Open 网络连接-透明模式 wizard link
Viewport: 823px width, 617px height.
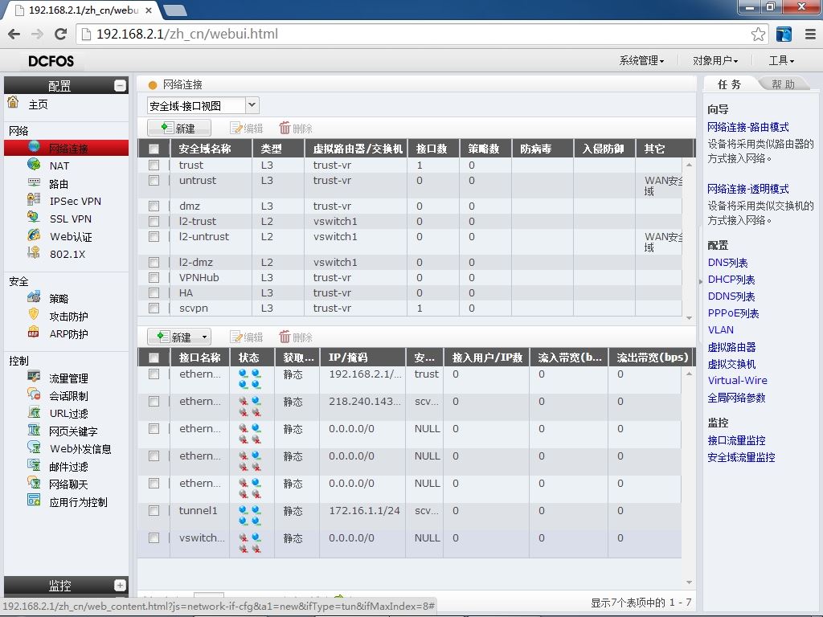(x=748, y=189)
